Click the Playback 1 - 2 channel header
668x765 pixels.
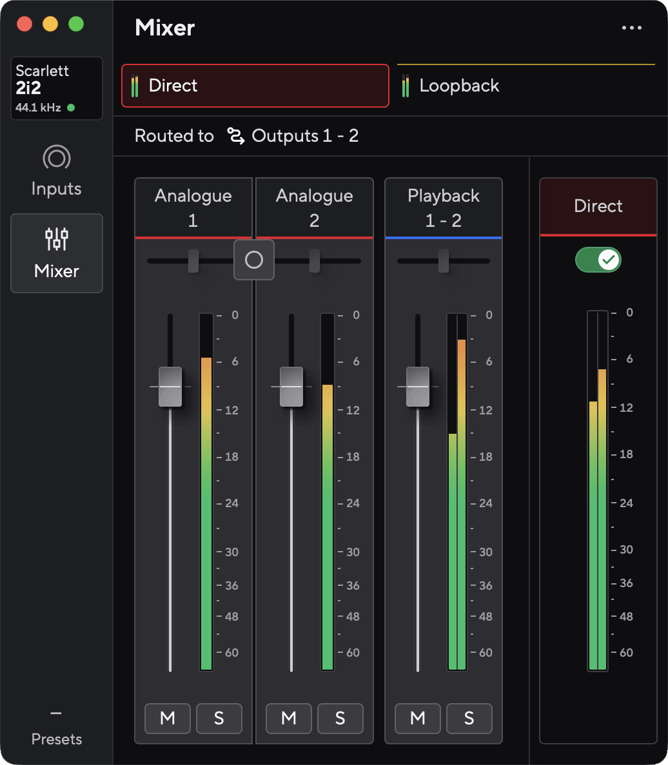point(444,208)
